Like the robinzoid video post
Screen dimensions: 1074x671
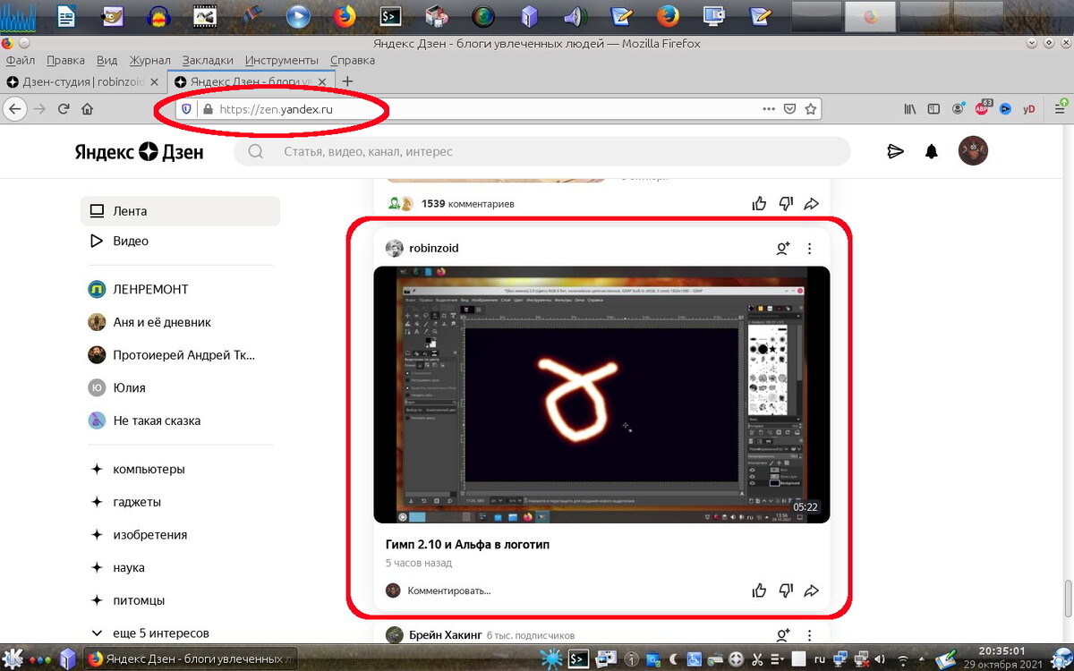(x=759, y=590)
